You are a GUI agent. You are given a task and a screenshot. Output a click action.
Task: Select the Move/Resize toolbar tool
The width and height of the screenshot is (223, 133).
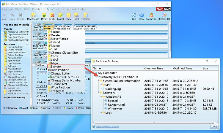point(33,16)
